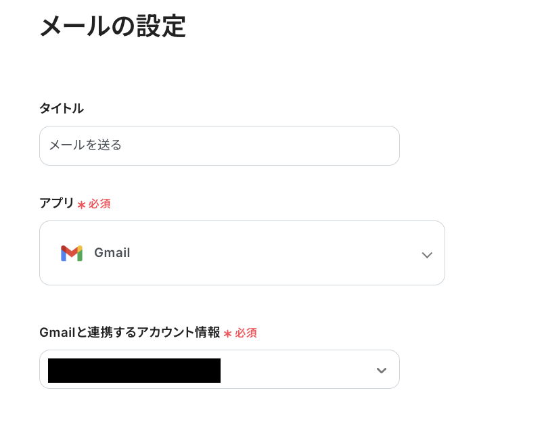Open the account info dropdown arrow
Image resolution: width=544 pixels, height=422 pixels.
pos(382,370)
